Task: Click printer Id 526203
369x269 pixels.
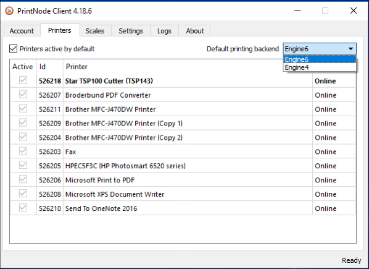Action: coord(50,152)
